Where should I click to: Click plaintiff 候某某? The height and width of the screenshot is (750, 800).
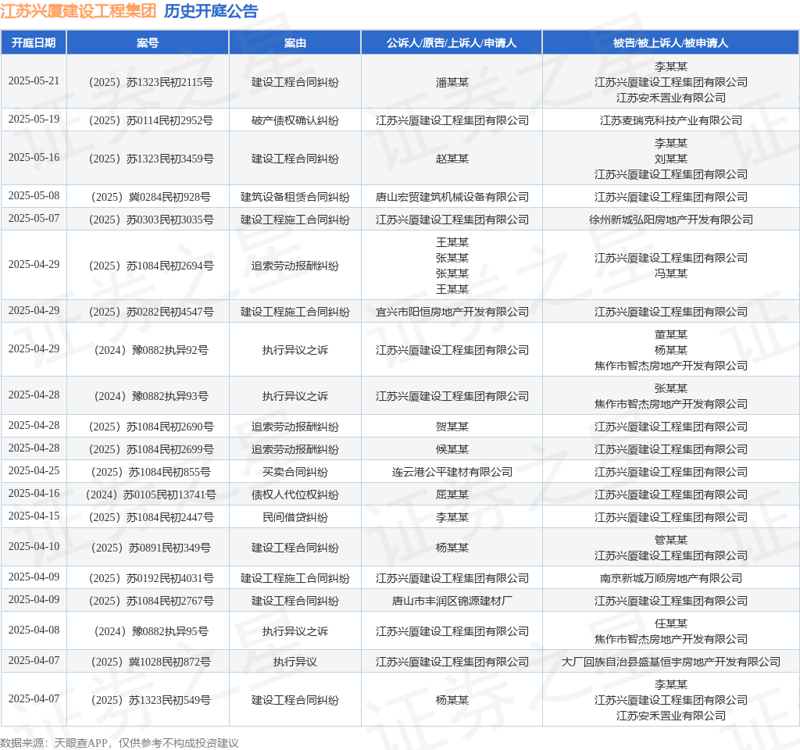(x=452, y=449)
